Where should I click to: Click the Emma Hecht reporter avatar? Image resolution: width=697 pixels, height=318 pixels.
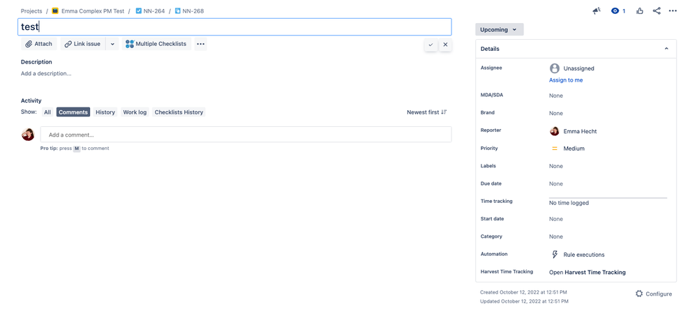point(554,131)
